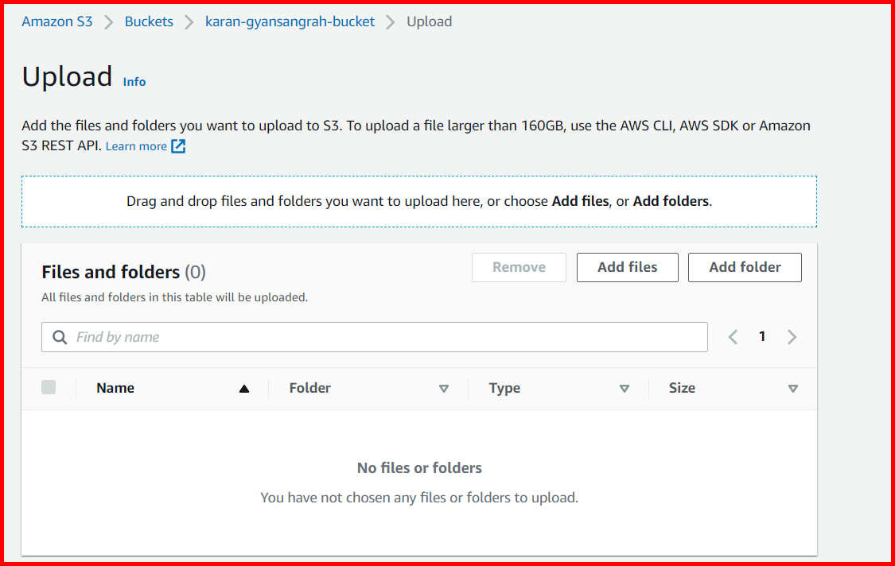Go to next page with right chevron
895x566 pixels.
(x=792, y=336)
